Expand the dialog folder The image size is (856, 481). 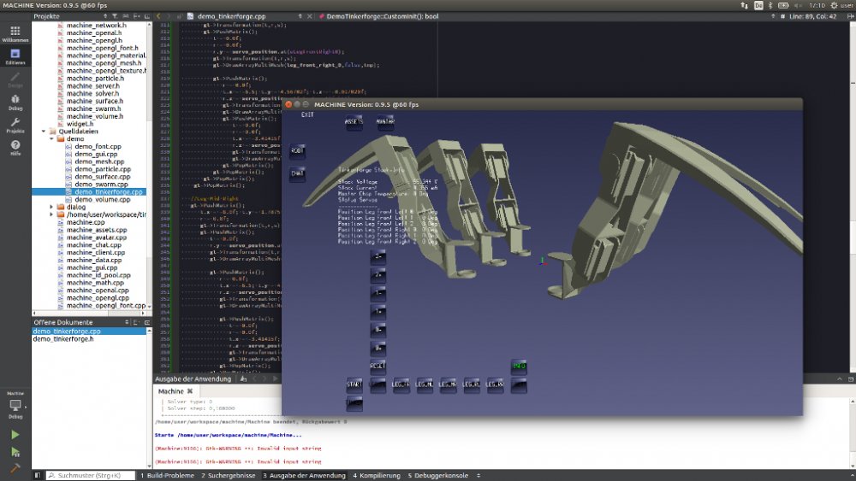point(52,207)
